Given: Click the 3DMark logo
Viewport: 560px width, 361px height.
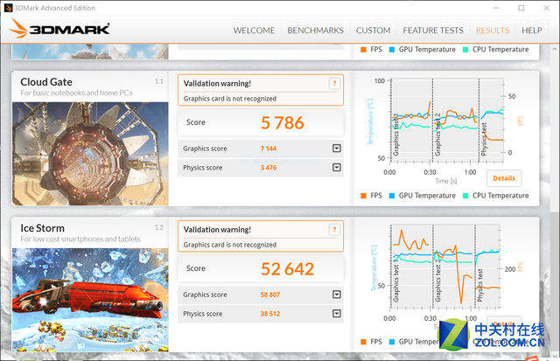Looking at the screenshot, I should coord(59,28).
